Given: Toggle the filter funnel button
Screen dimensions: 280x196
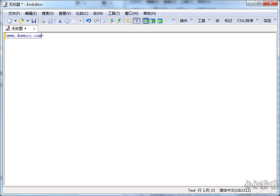Looking at the screenshot, I should [137, 21].
